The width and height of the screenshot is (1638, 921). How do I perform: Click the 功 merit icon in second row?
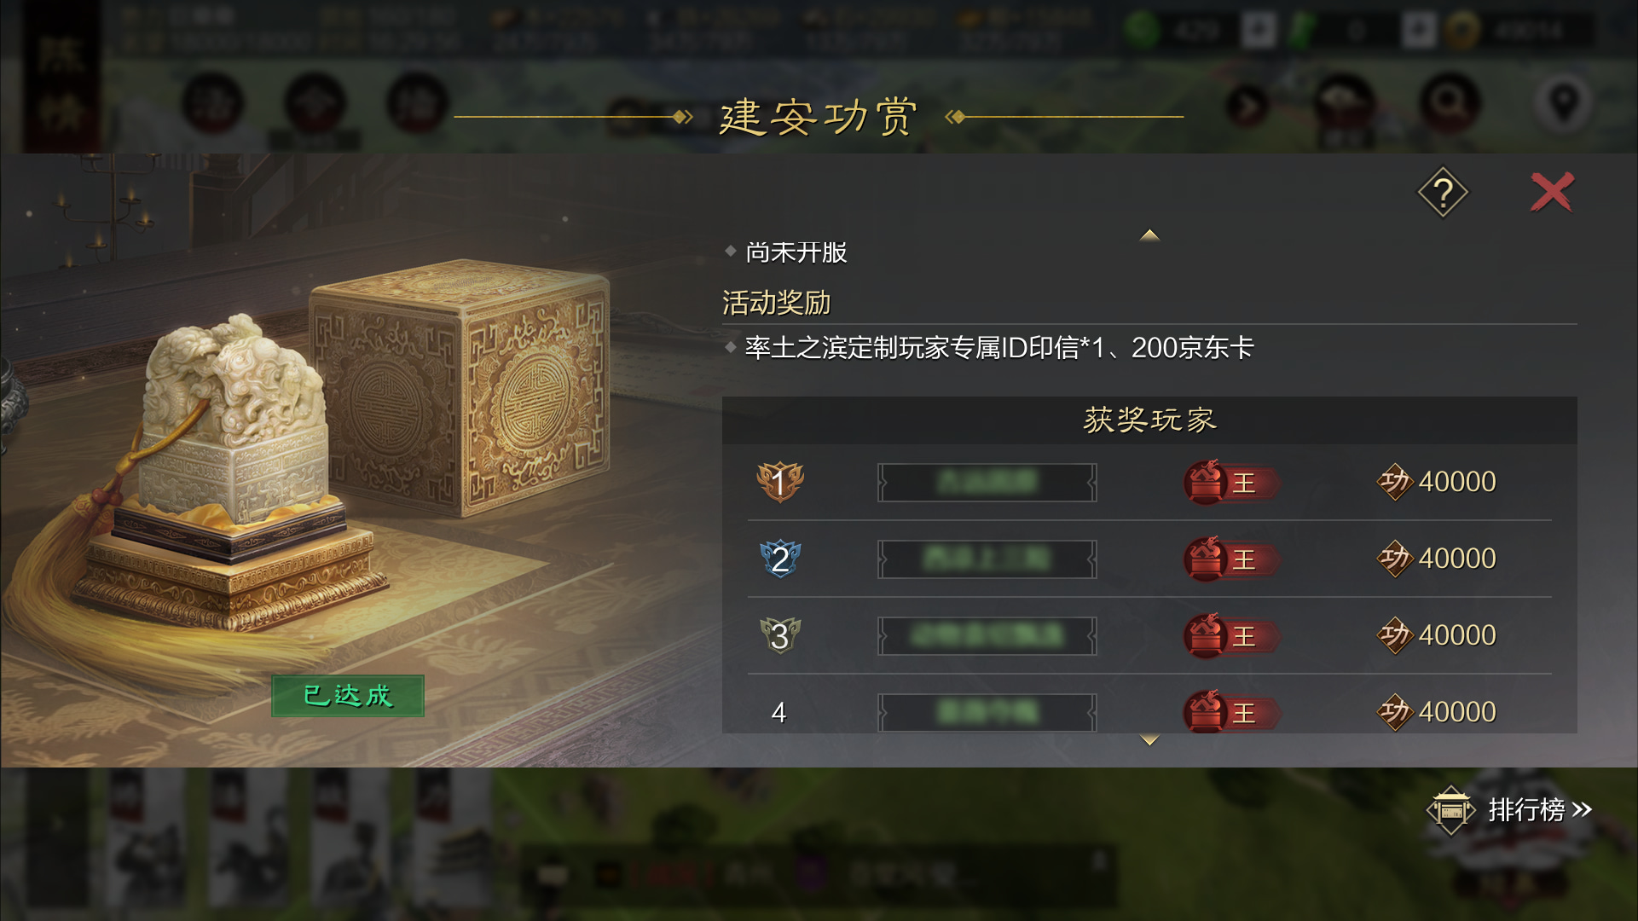pyautogui.click(x=1395, y=559)
